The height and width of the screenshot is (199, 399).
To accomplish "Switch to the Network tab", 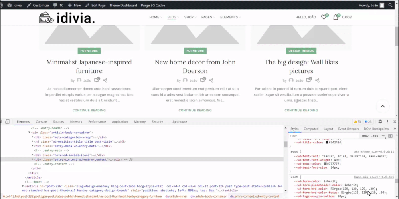I will click(76, 122).
